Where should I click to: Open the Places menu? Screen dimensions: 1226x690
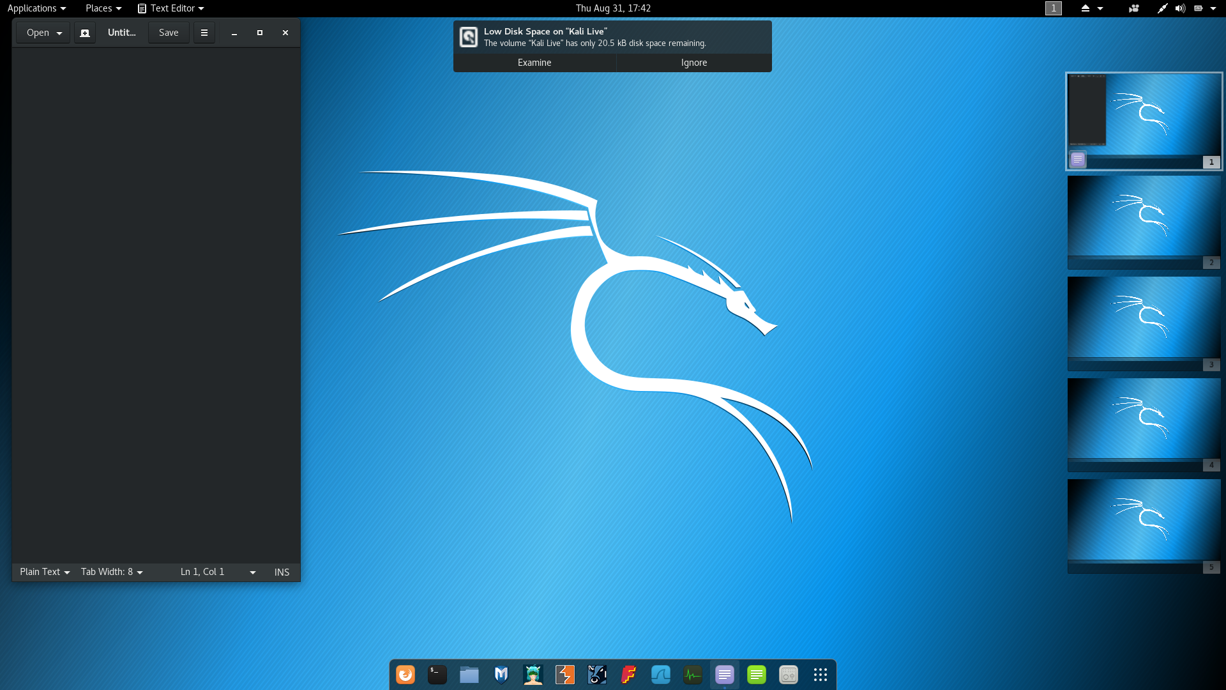pyautogui.click(x=103, y=8)
